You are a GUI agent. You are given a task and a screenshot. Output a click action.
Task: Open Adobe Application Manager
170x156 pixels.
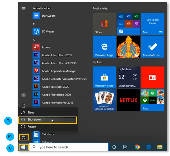pyautogui.click(x=55, y=71)
